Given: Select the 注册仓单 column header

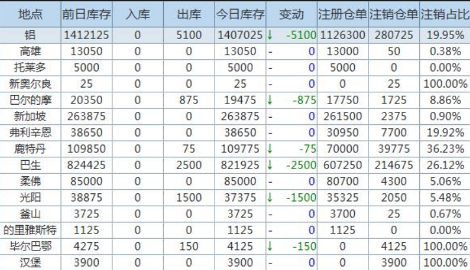Looking at the screenshot, I should 342,14.
